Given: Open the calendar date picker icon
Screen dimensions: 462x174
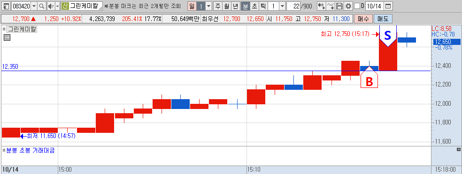Looking at the screenshot, I should click(389, 6).
